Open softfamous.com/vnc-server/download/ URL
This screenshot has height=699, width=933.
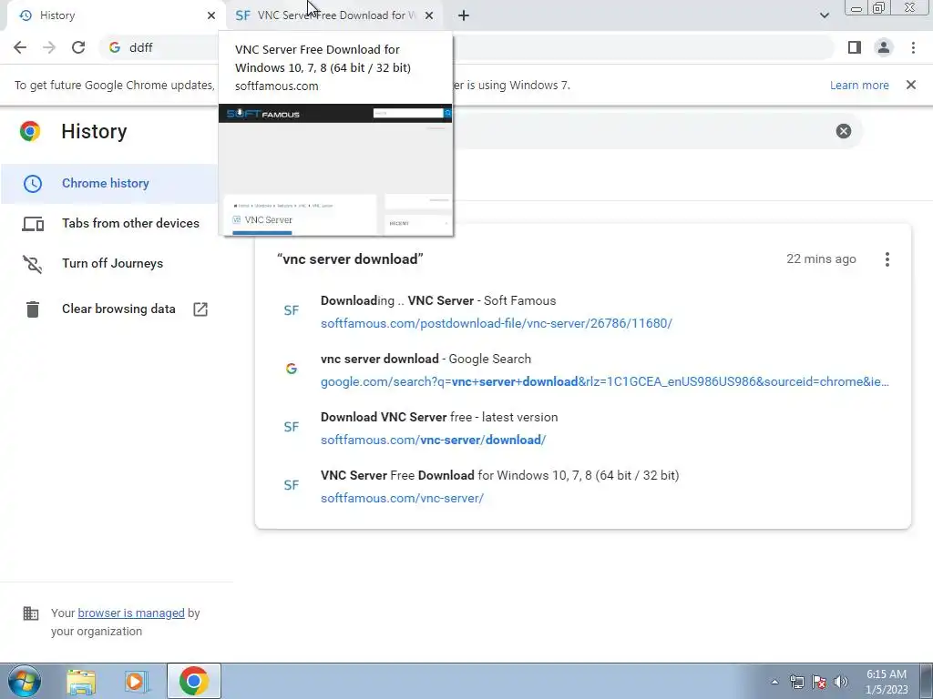[x=433, y=440]
